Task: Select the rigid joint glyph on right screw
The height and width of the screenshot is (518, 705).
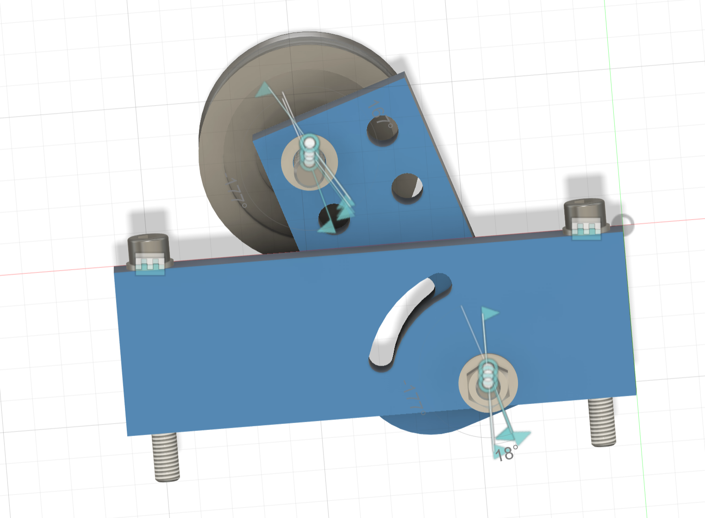Action: (586, 229)
